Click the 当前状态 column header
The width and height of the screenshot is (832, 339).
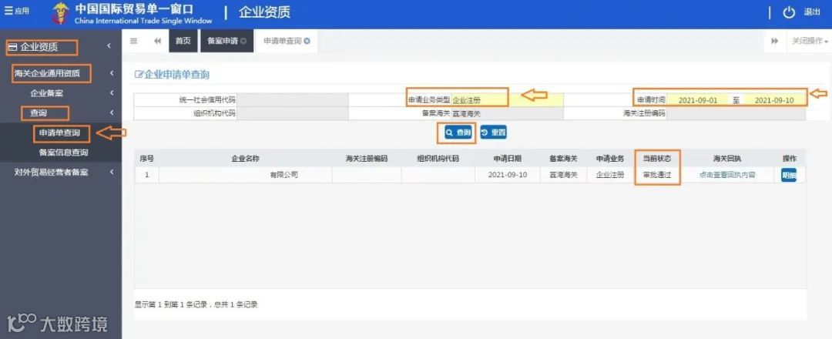(657, 159)
